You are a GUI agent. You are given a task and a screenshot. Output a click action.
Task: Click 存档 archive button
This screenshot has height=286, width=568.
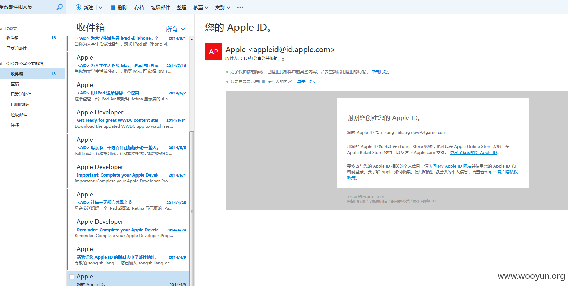[139, 8]
